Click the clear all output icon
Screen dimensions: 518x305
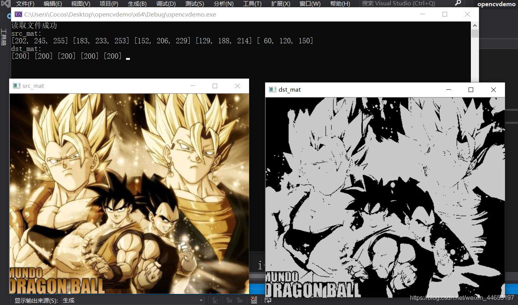(254, 300)
